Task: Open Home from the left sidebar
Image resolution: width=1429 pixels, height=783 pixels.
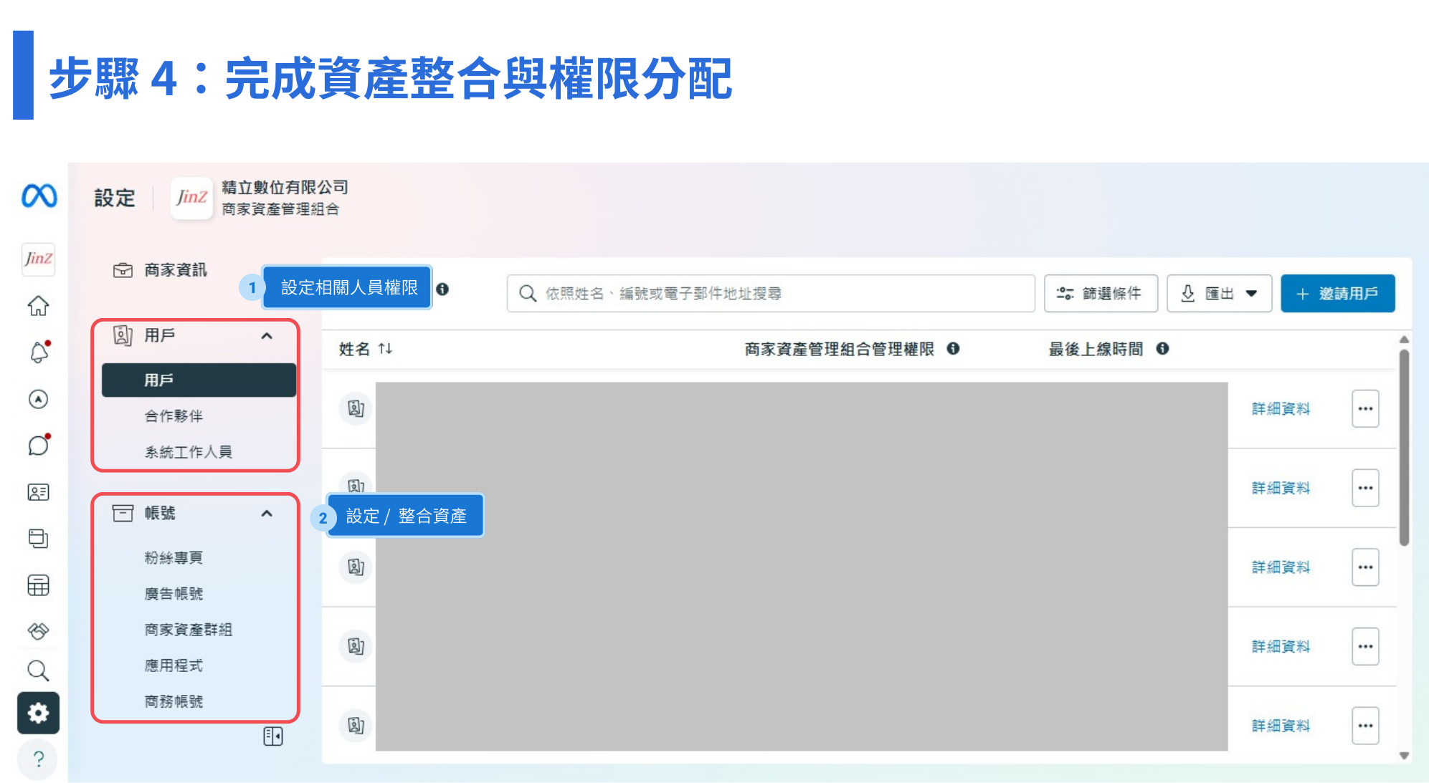Action: coord(39,306)
